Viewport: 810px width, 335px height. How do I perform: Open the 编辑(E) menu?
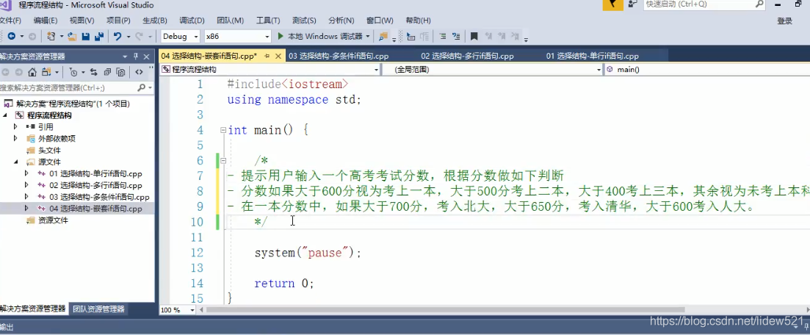(46, 21)
